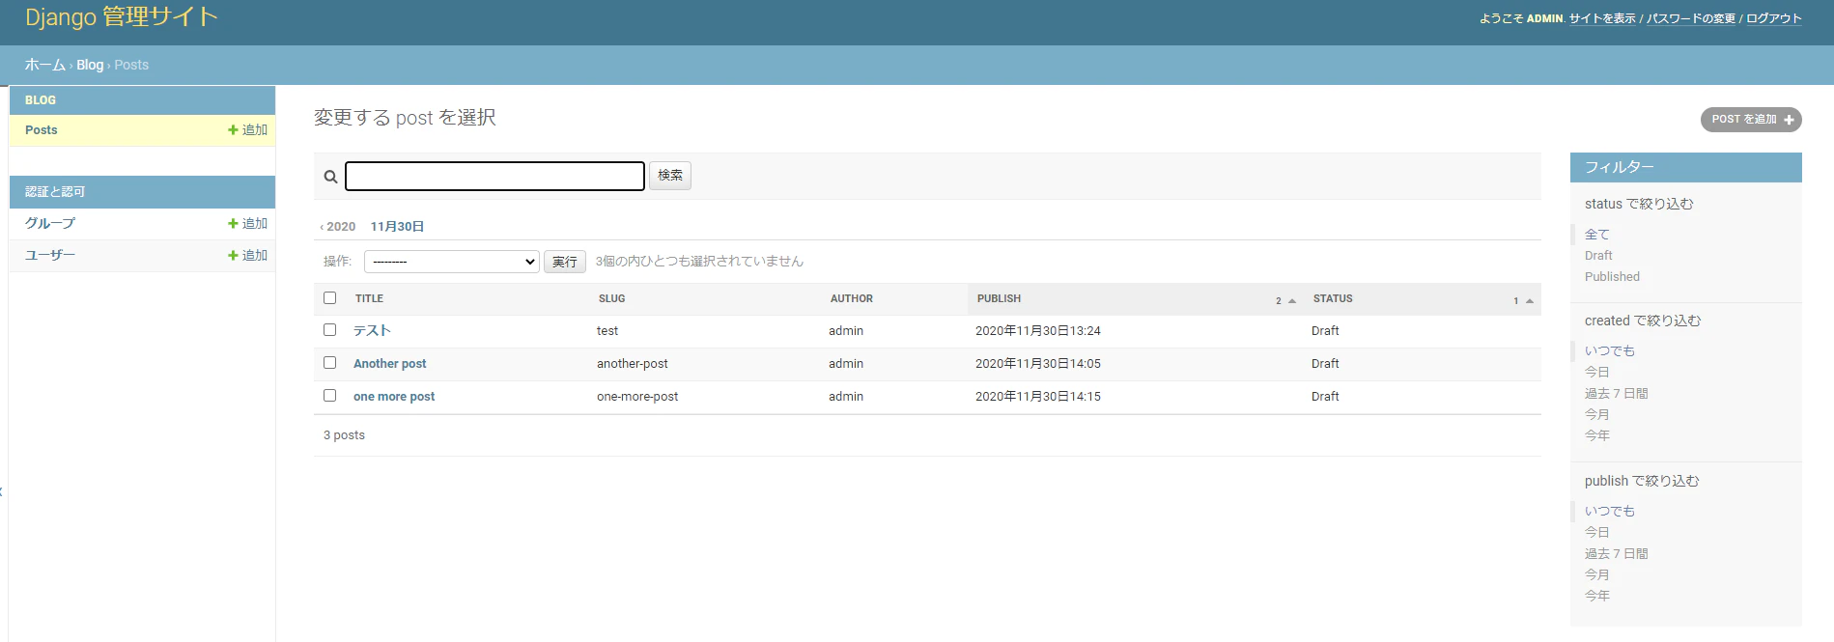Image resolution: width=1834 pixels, height=642 pixels.
Task: Click the sort arrow in STATUS column
Action: [x=1530, y=300]
